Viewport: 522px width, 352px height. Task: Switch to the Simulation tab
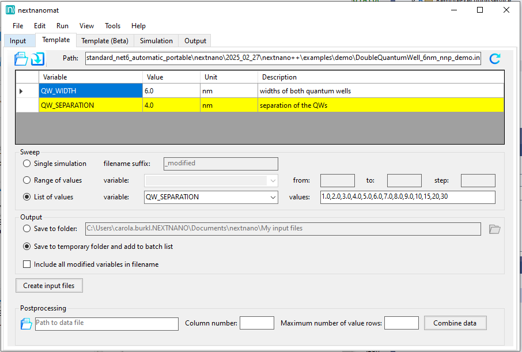[x=156, y=41]
